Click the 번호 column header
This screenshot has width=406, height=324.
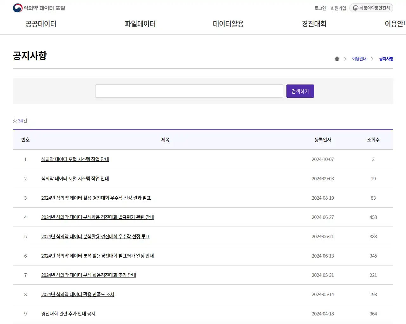point(25,140)
